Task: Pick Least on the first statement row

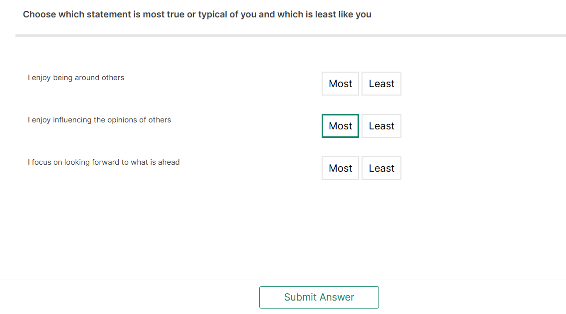Action: click(381, 84)
